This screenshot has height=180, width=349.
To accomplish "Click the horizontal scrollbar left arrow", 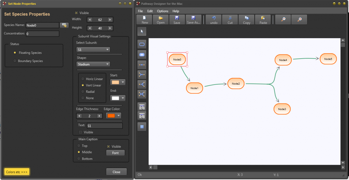I will (x=151, y=167).
